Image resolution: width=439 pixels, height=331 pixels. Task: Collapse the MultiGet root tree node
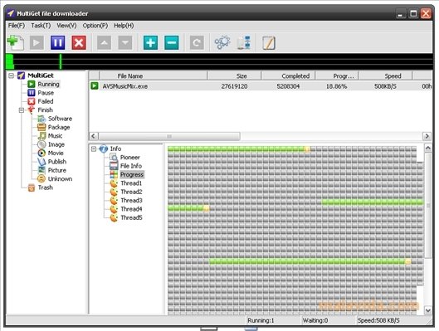pyautogui.click(x=11, y=75)
